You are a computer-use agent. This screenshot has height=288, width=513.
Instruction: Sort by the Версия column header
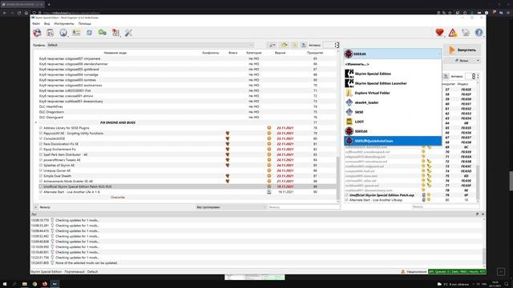point(280,53)
